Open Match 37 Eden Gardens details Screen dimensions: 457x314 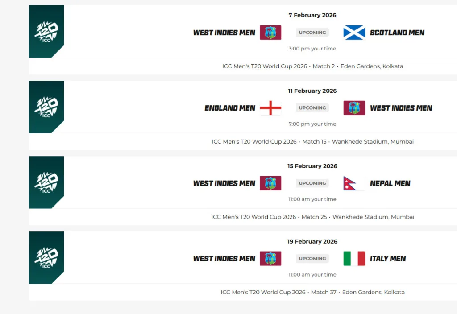click(x=312, y=293)
